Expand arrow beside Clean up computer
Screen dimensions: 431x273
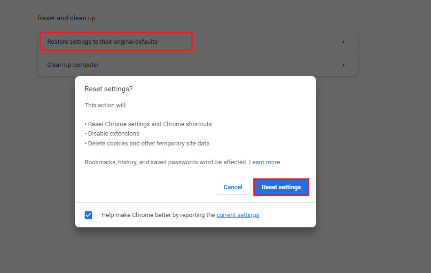pyautogui.click(x=344, y=65)
